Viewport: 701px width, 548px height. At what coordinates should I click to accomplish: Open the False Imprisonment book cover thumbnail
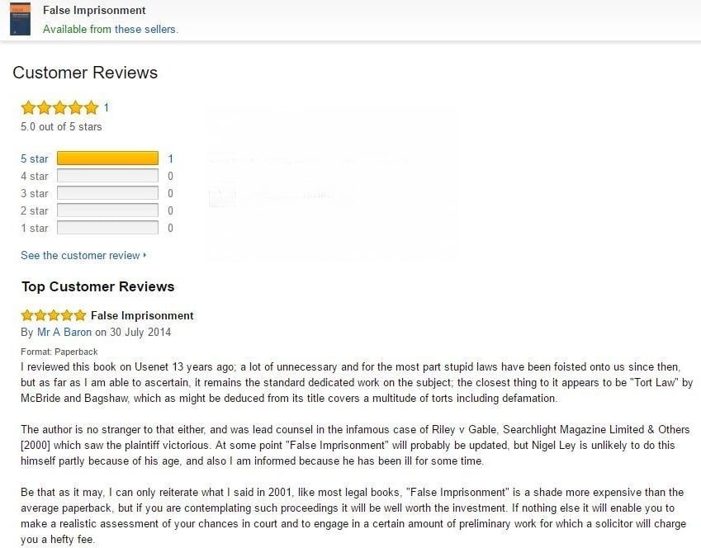tap(20, 19)
